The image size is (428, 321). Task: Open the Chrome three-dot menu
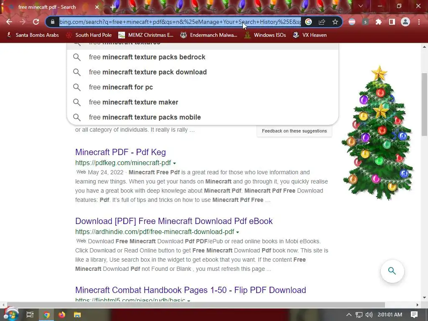(419, 22)
